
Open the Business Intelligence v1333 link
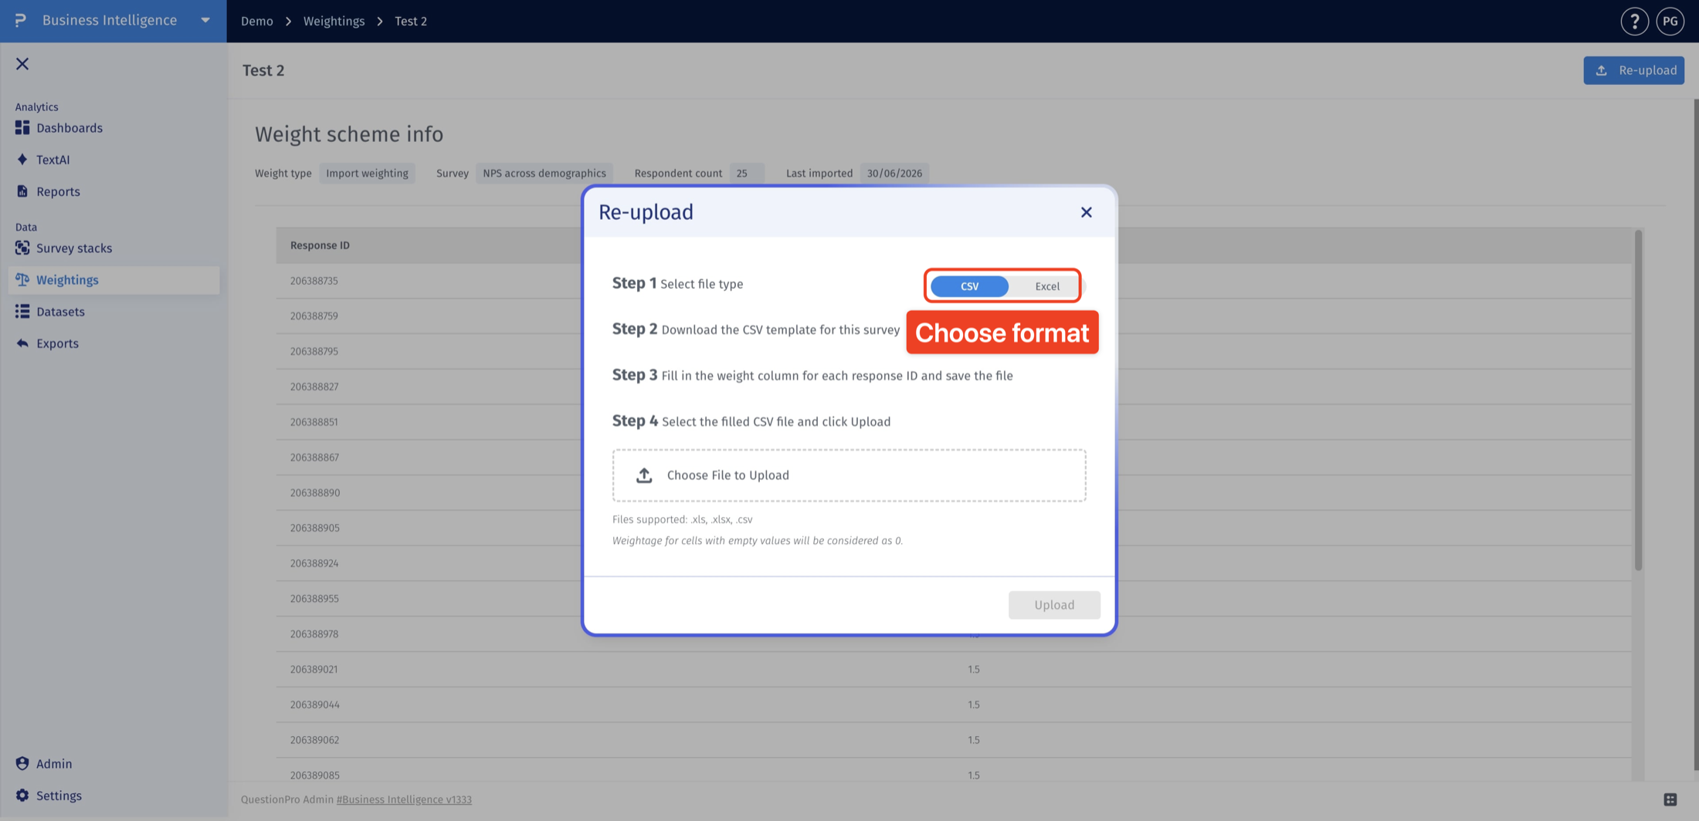[x=404, y=799]
